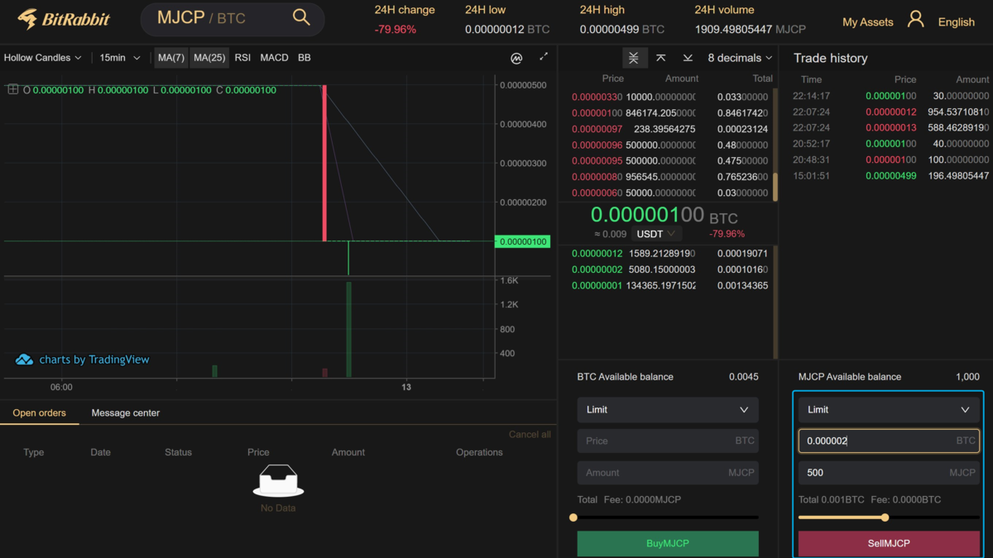Click sell price field showing 0.000002
The height and width of the screenshot is (558, 993).
pyautogui.click(x=889, y=441)
